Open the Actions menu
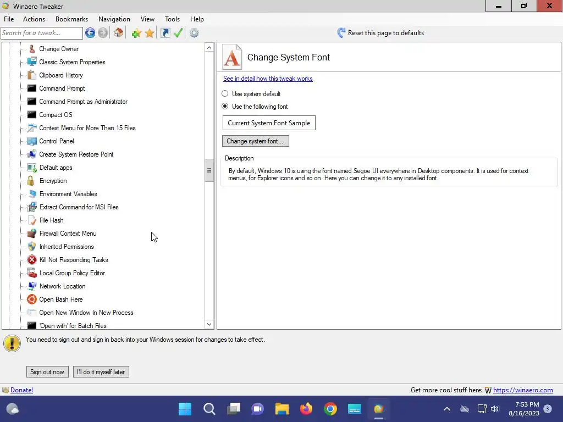Viewport: 563px width, 422px height. pos(34,19)
